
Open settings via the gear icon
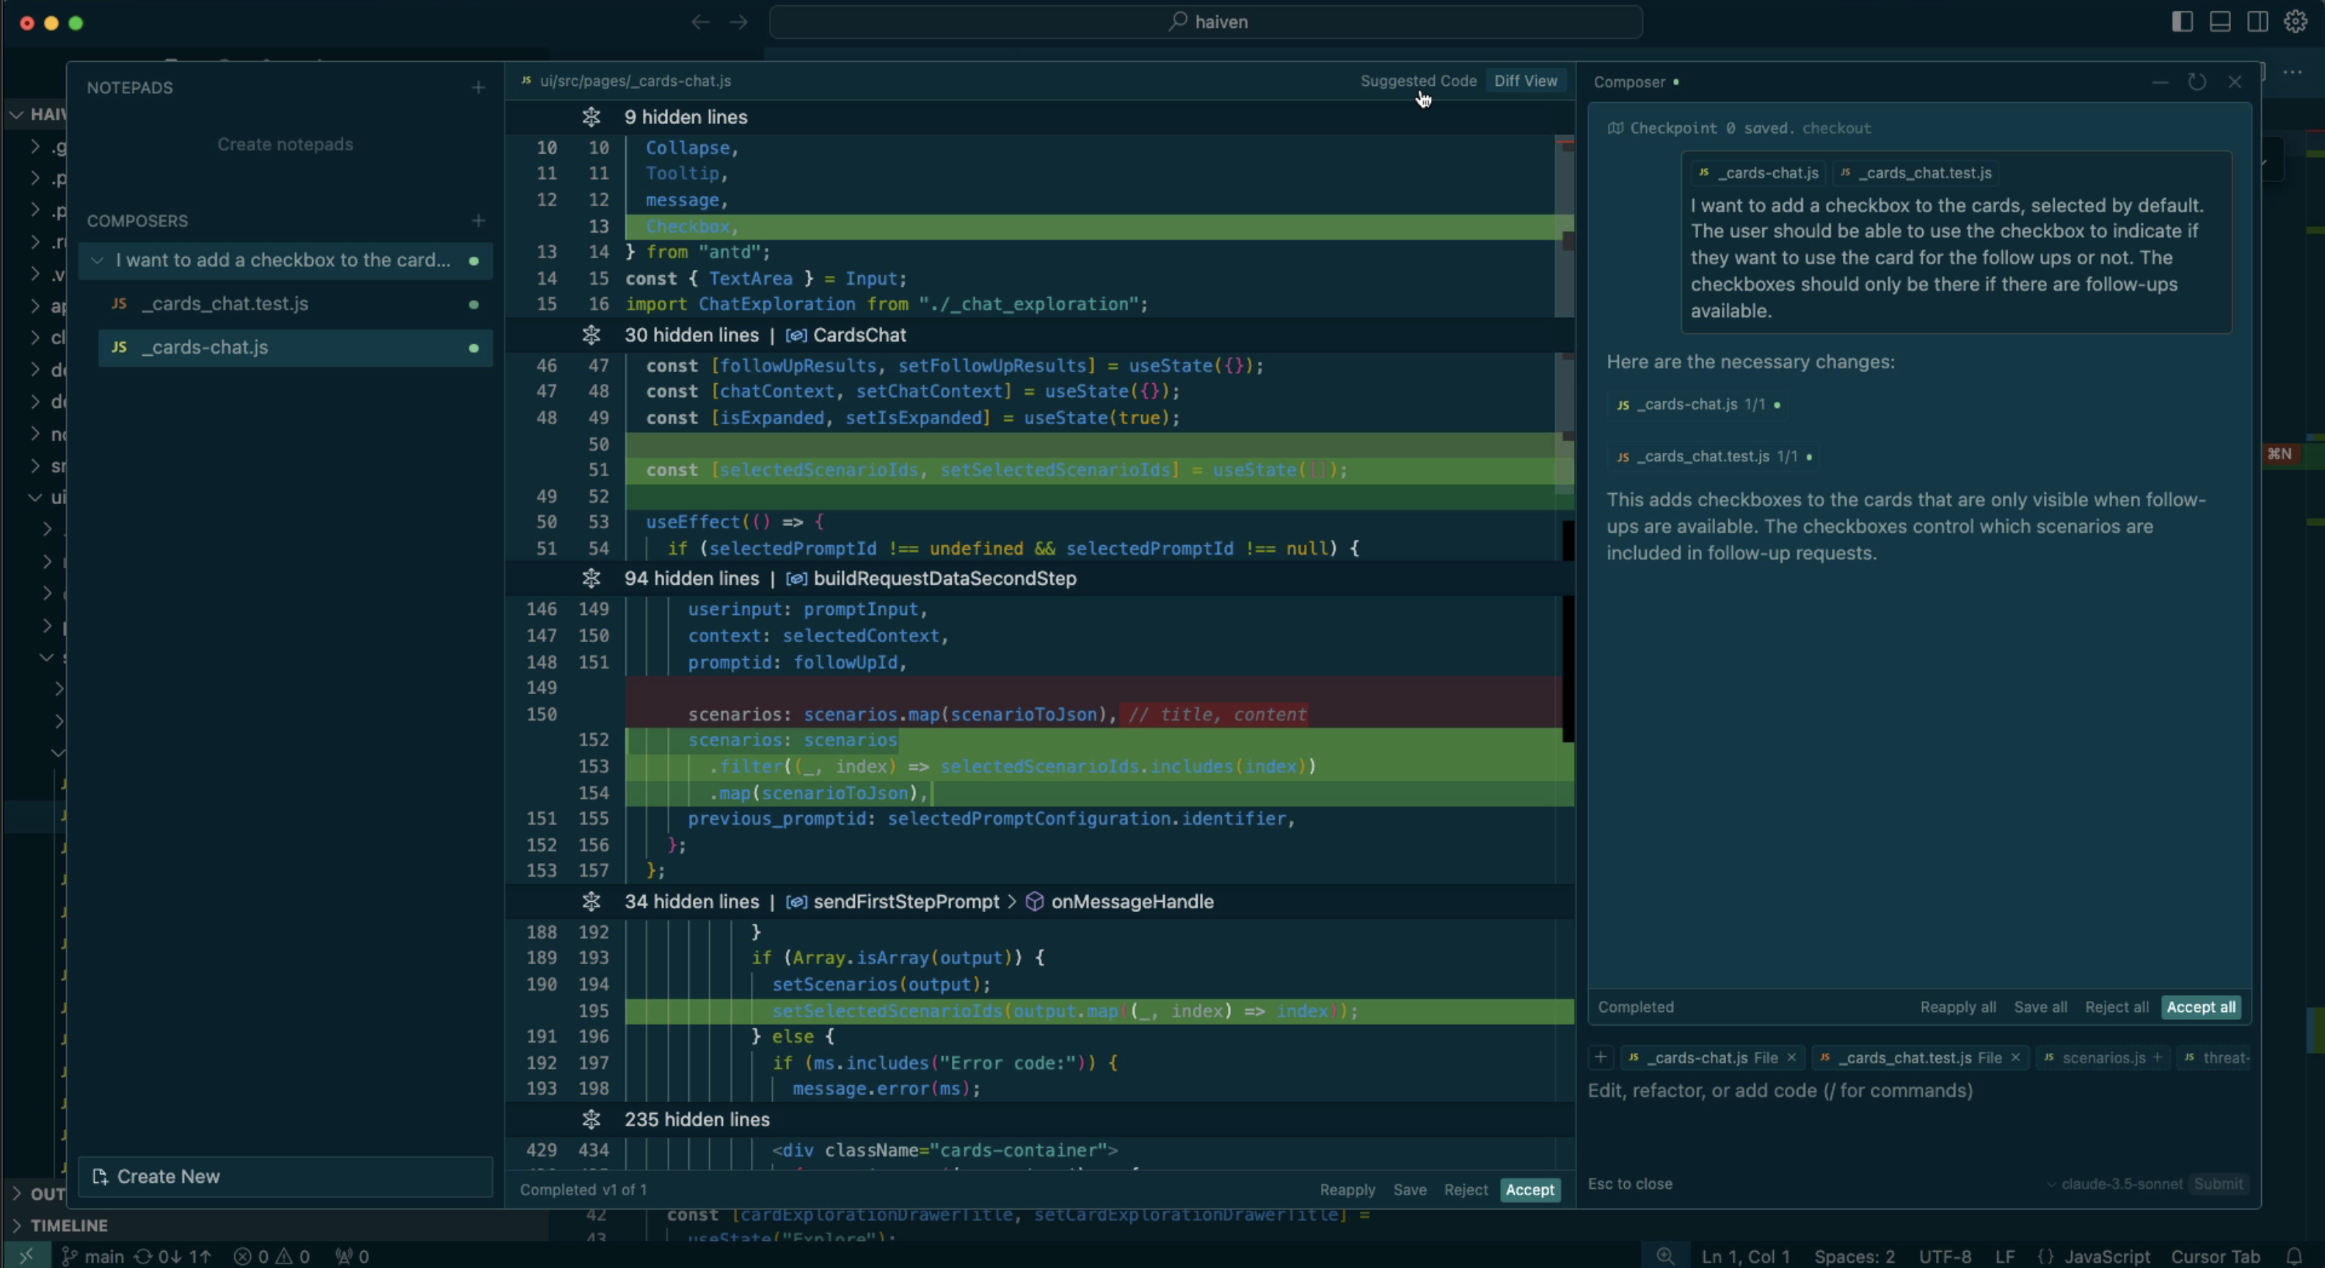[x=2295, y=21]
